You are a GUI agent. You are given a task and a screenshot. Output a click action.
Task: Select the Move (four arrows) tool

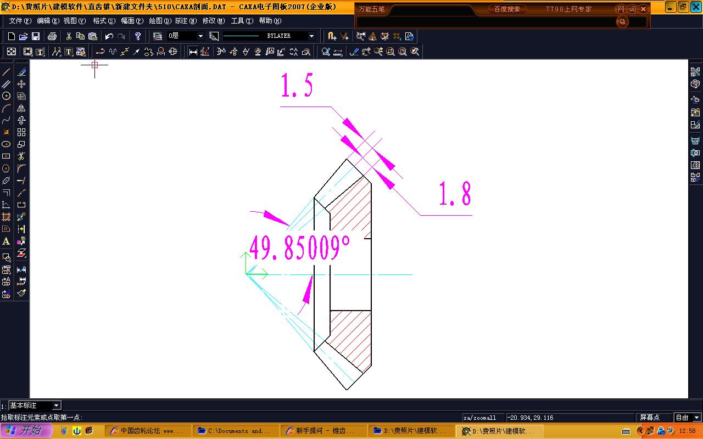click(x=21, y=84)
